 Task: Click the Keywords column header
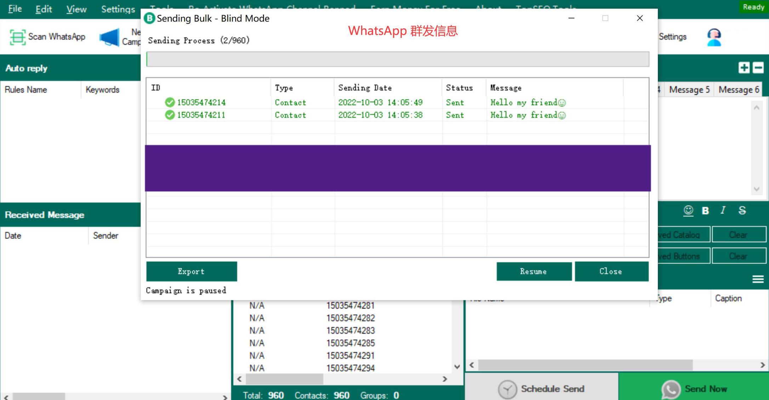110,90
